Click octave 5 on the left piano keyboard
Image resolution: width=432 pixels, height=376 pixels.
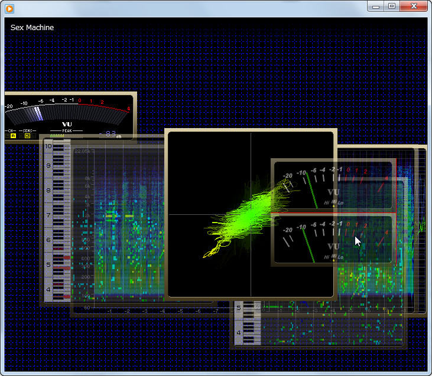(48, 264)
